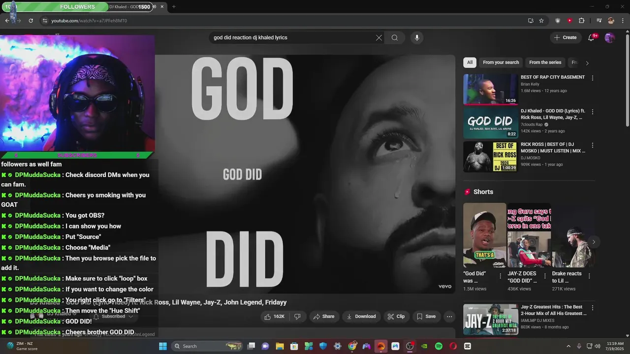
Task: Open browser media control icon
Action: point(599,21)
